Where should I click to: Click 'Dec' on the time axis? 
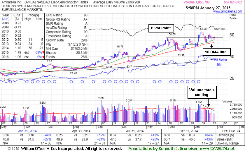172,127
